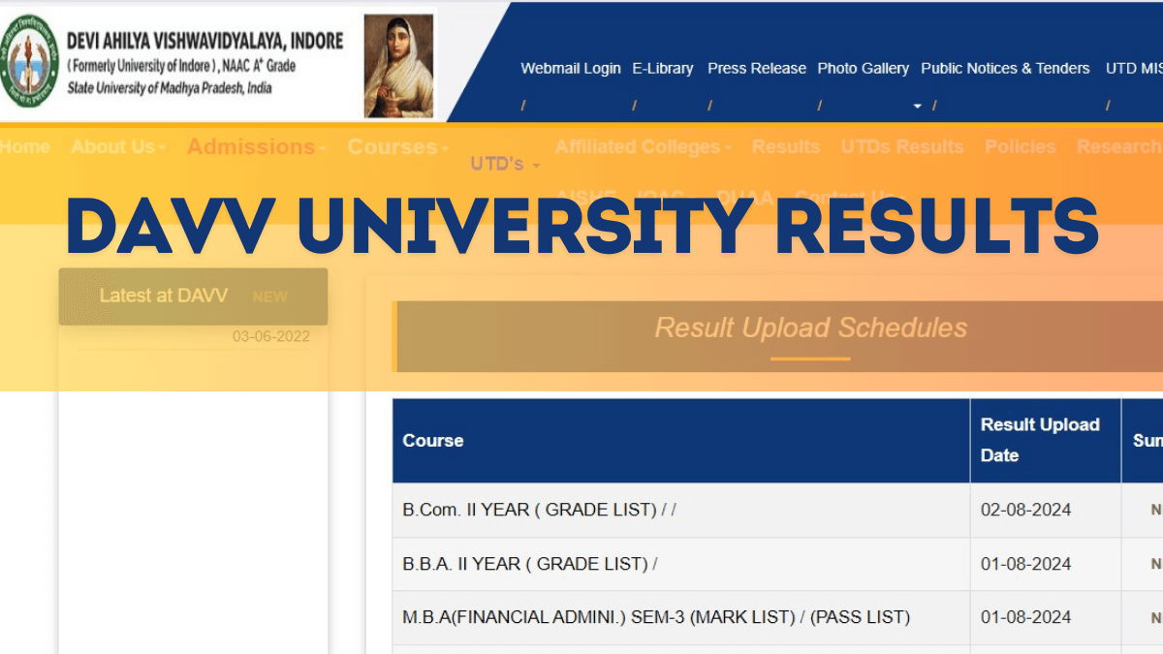Click M.B.A(FINANCIAL ADMINI.) SEM-3 row

[680, 617]
